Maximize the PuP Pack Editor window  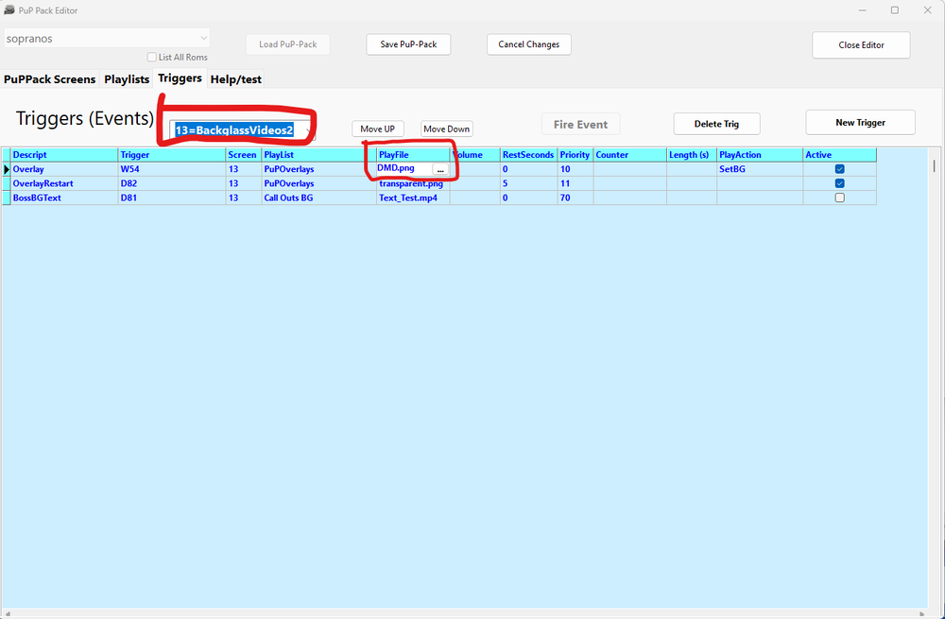(895, 10)
